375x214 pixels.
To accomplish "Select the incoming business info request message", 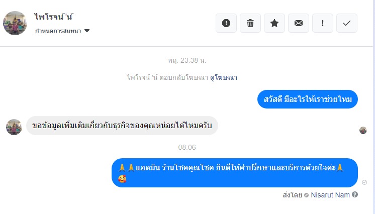I will click(x=122, y=126).
